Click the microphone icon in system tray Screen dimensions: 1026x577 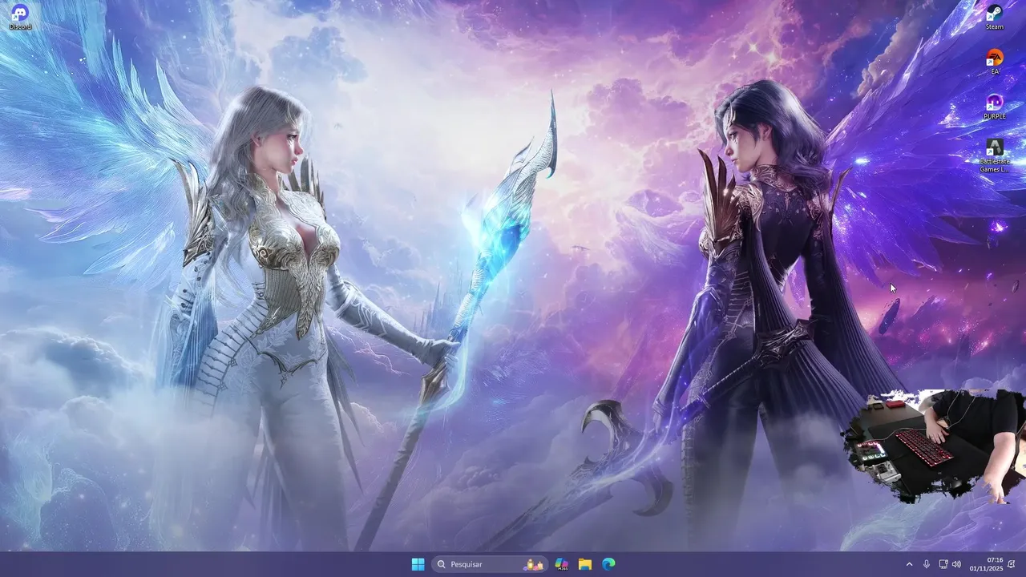(927, 564)
